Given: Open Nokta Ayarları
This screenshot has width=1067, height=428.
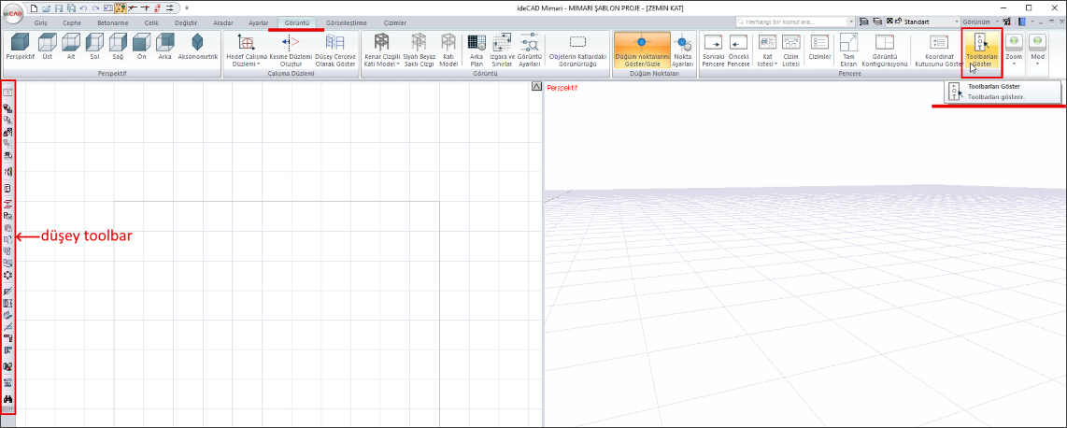Looking at the screenshot, I should (682, 43).
